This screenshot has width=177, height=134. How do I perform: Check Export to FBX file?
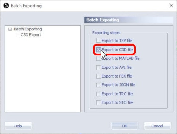pyautogui.click(x=98, y=76)
